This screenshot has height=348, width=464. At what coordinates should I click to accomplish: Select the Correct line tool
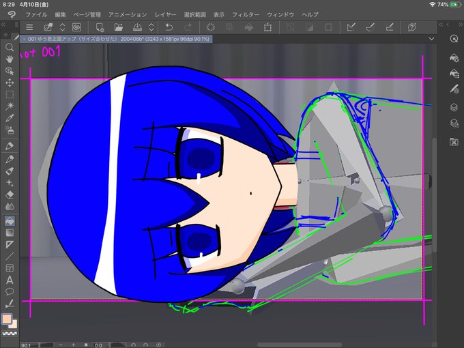10,304
